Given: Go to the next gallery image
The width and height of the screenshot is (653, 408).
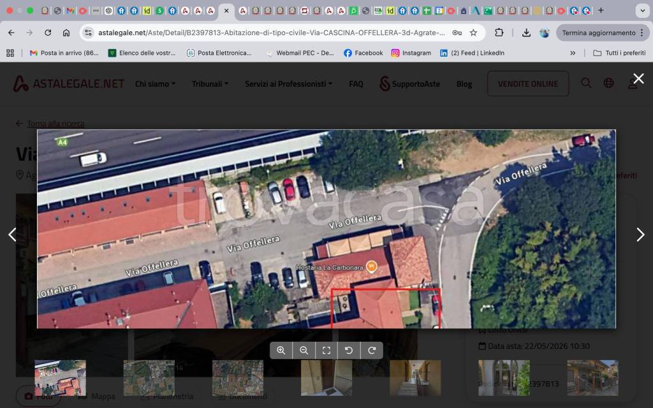Looking at the screenshot, I should tap(640, 235).
